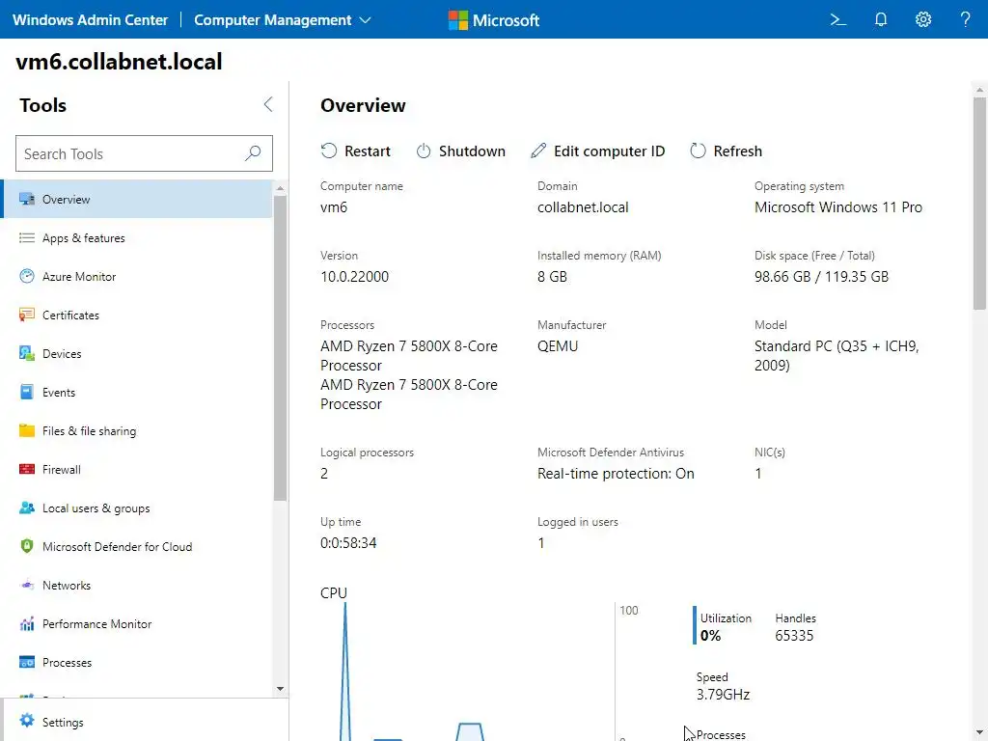Open the Computer Management dropdown

tap(283, 20)
